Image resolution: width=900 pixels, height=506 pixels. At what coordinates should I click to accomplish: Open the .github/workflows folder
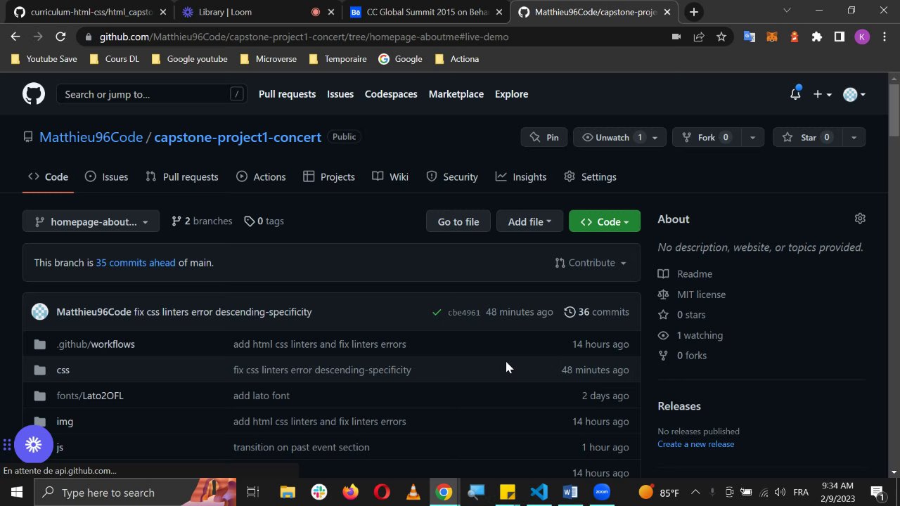96,344
